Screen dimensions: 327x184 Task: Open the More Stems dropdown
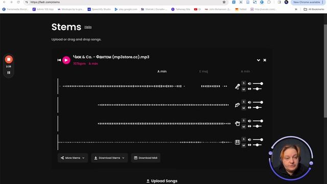[73, 158]
